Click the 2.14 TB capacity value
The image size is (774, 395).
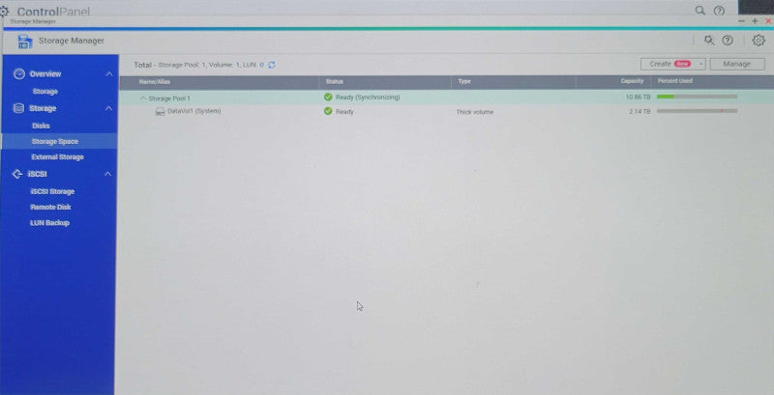pyautogui.click(x=640, y=112)
